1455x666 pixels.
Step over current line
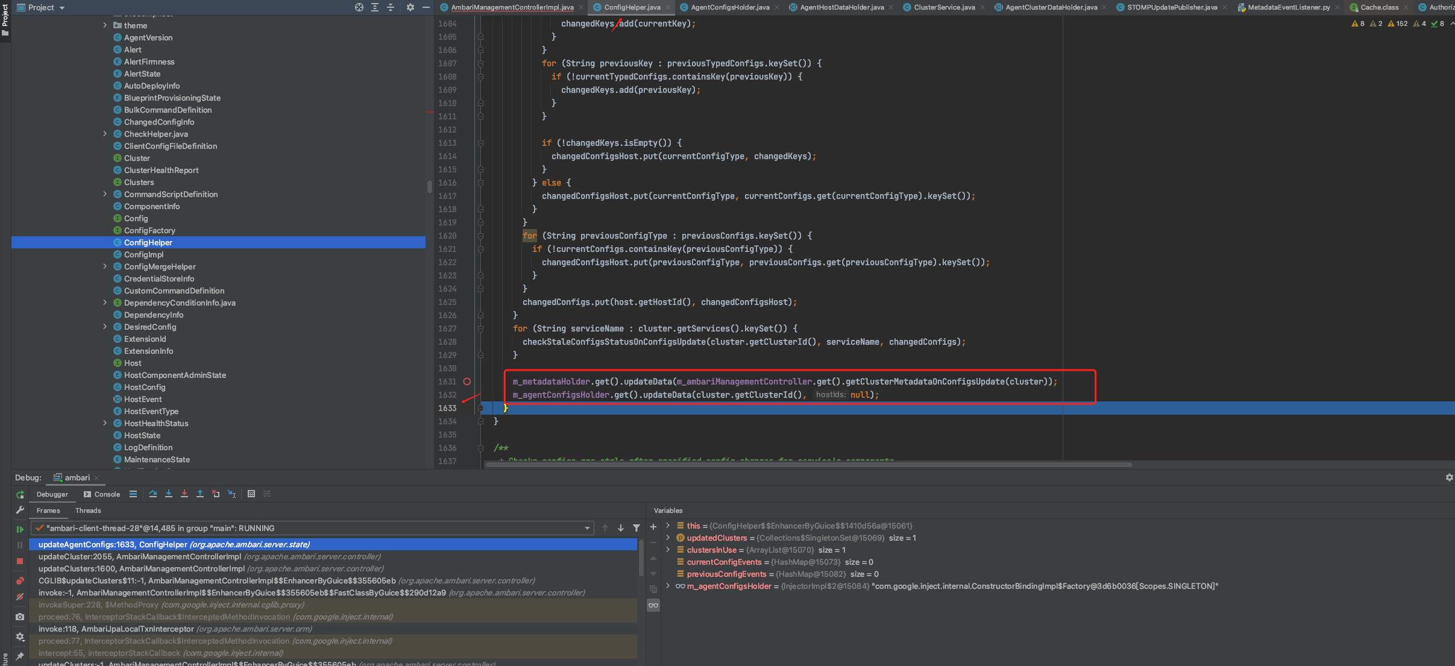coord(153,494)
